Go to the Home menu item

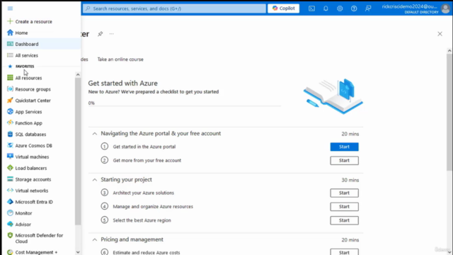[x=41, y=33]
